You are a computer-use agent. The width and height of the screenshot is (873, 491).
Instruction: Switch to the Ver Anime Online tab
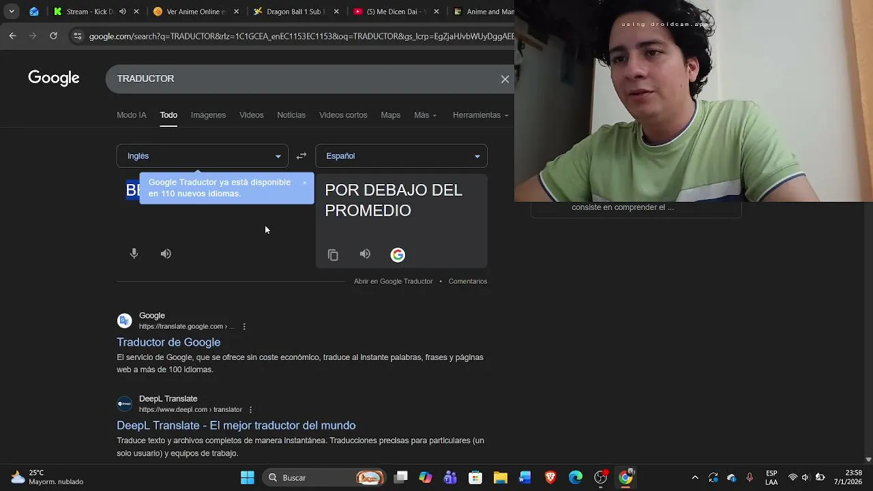[x=190, y=12]
